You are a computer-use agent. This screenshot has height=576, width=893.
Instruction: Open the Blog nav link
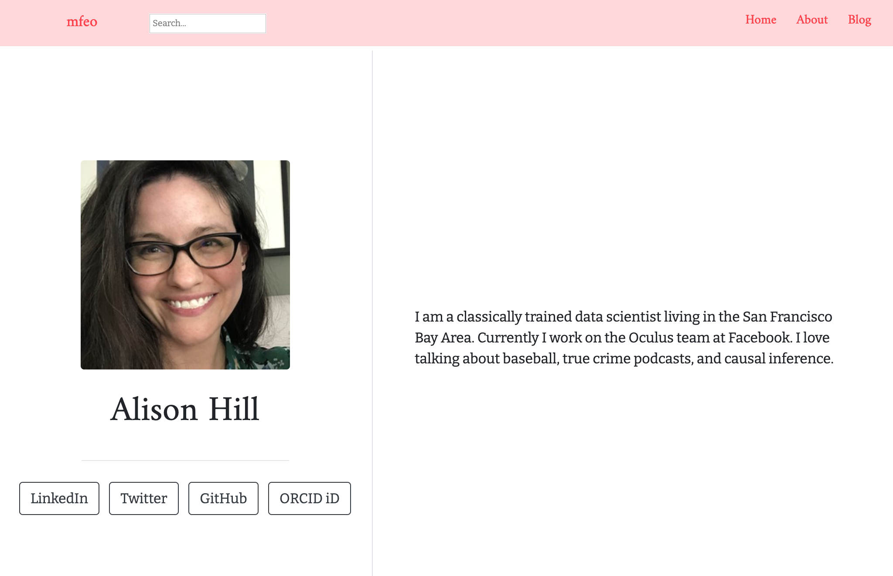(859, 20)
